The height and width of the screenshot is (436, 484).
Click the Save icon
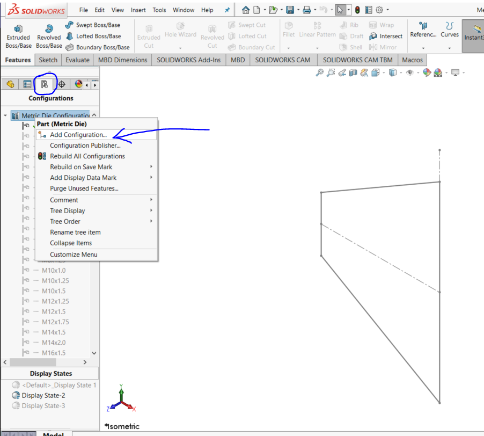click(x=290, y=10)
